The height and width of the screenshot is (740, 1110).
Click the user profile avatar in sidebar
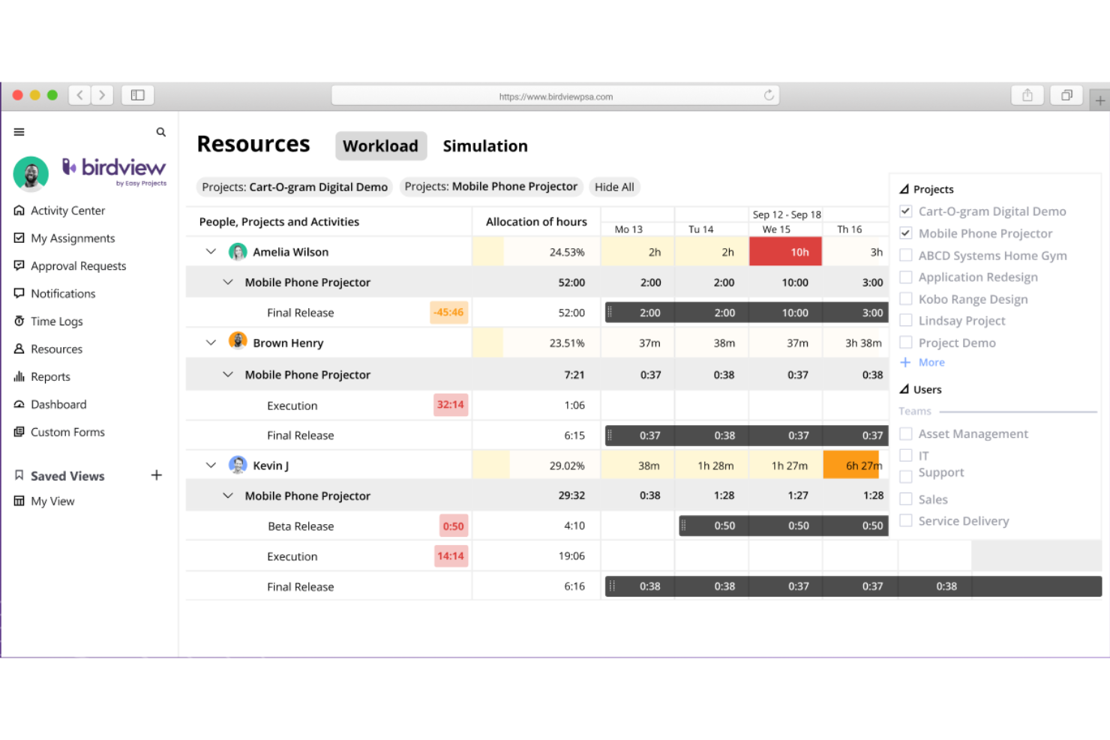click(31, 174)
